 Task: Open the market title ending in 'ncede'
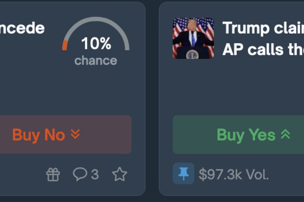tap(22, 28)
